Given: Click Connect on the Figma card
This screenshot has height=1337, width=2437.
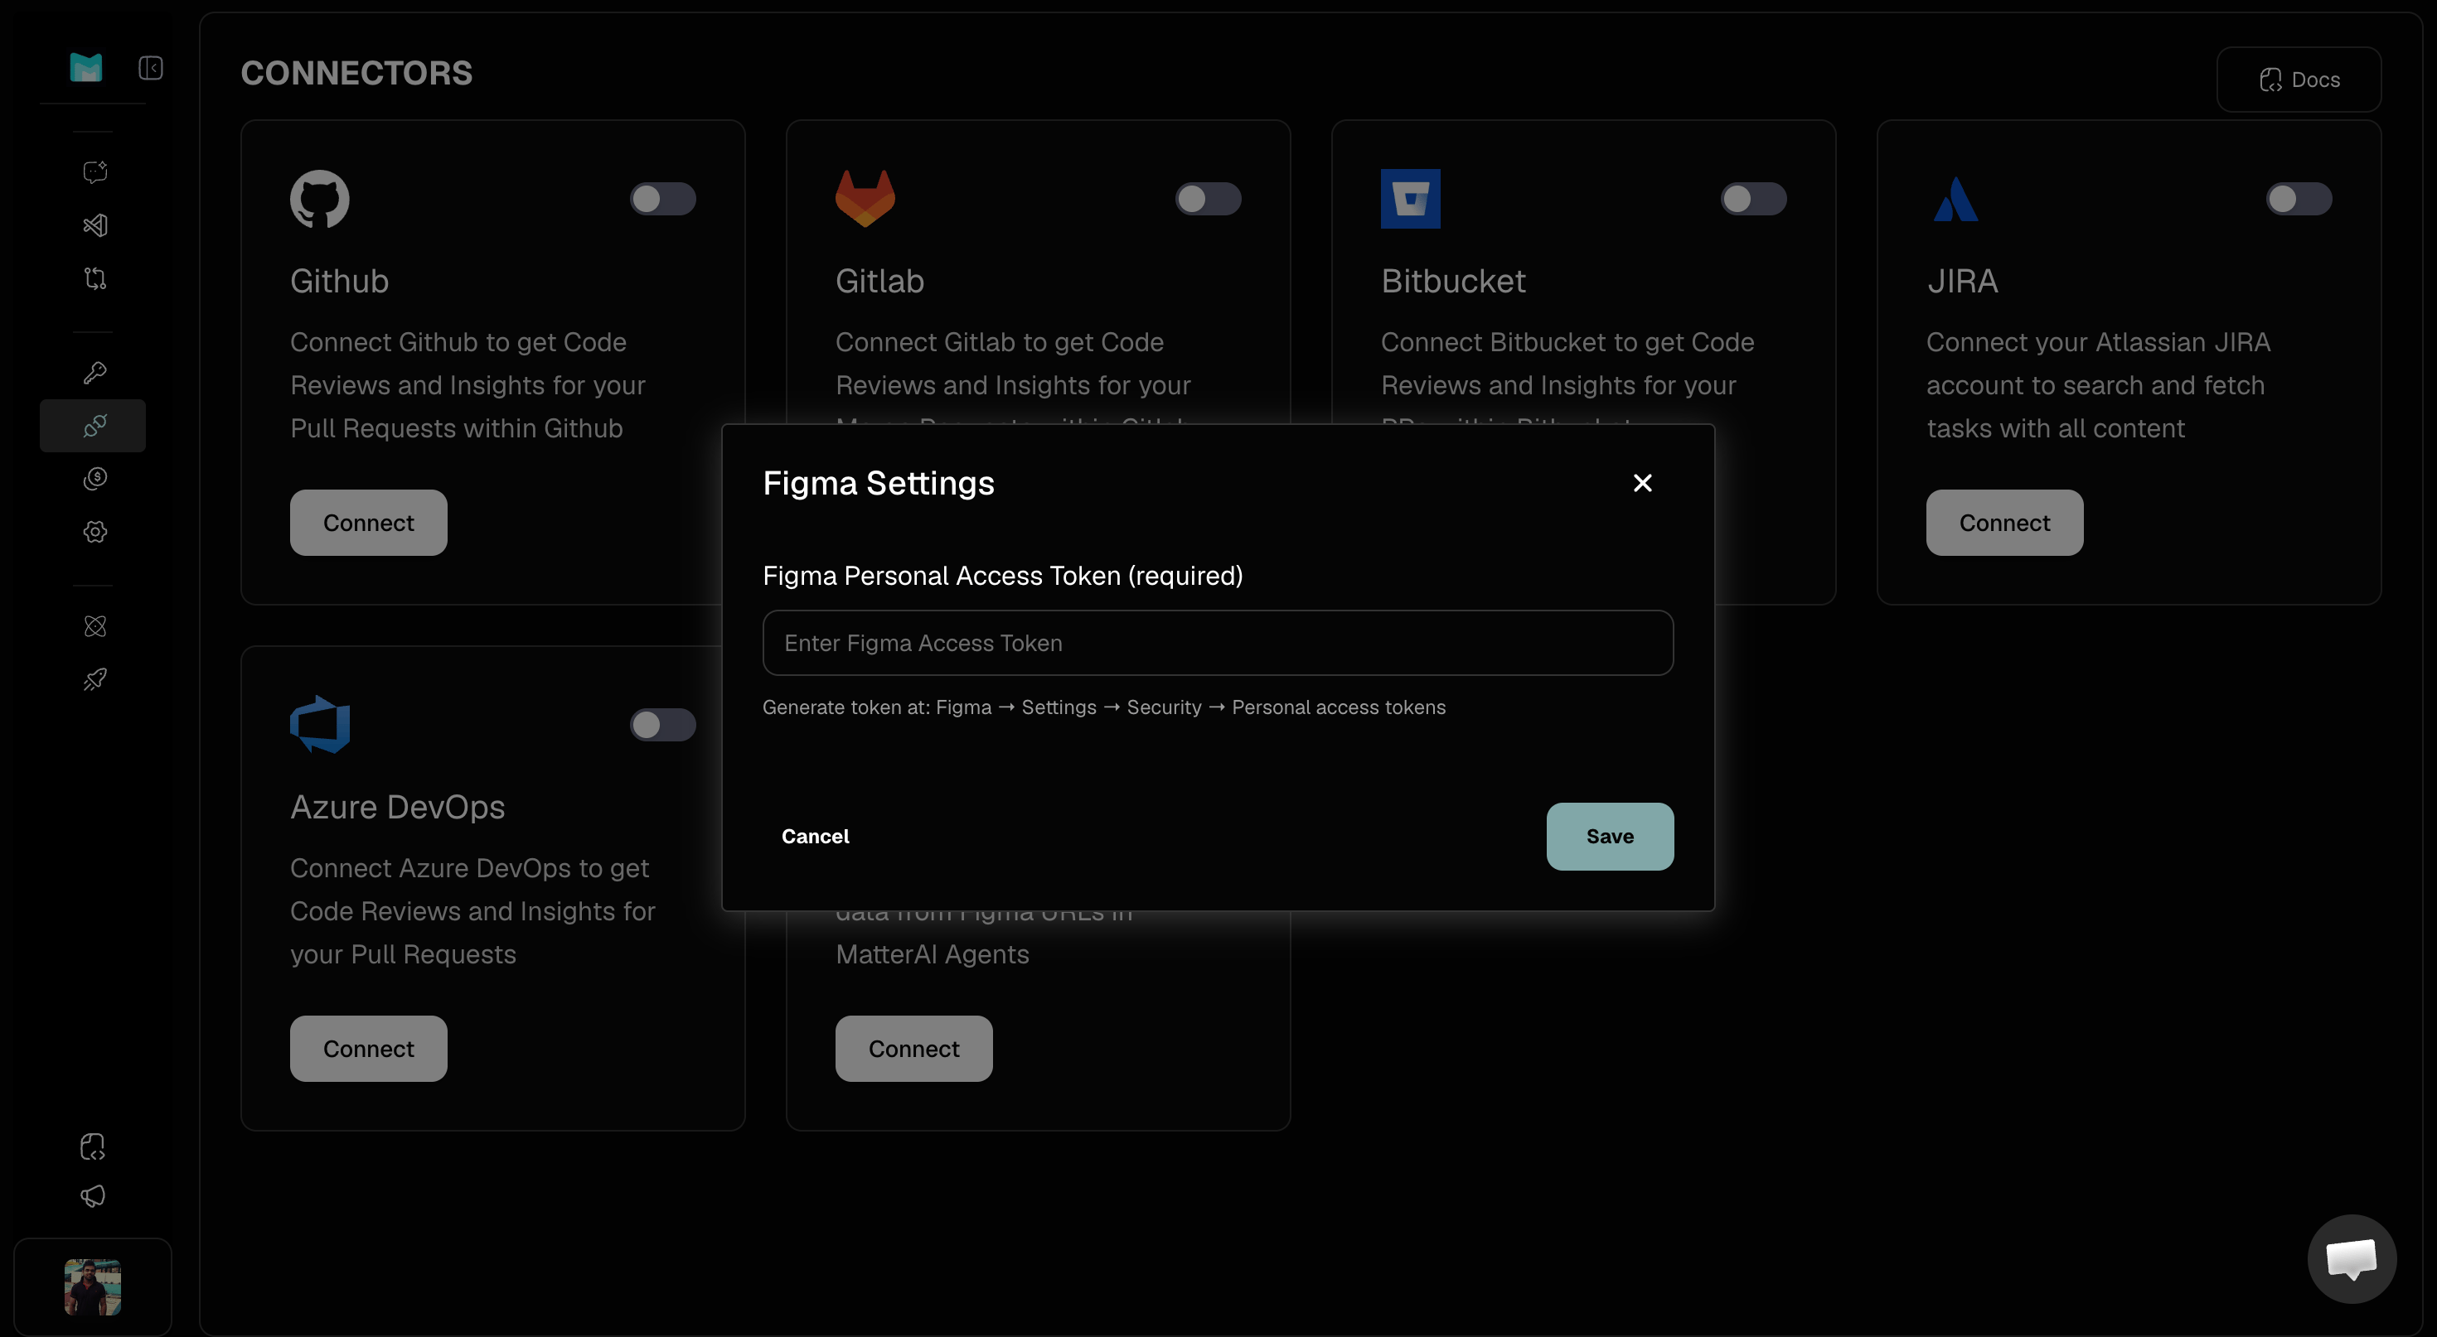Looking at the screenshot, I should (x=913, y=1049).
